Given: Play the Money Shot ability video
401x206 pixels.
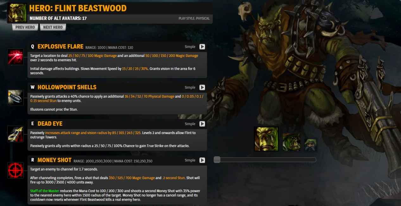Looking at the screenshot, I should click(x=202, y=160).
